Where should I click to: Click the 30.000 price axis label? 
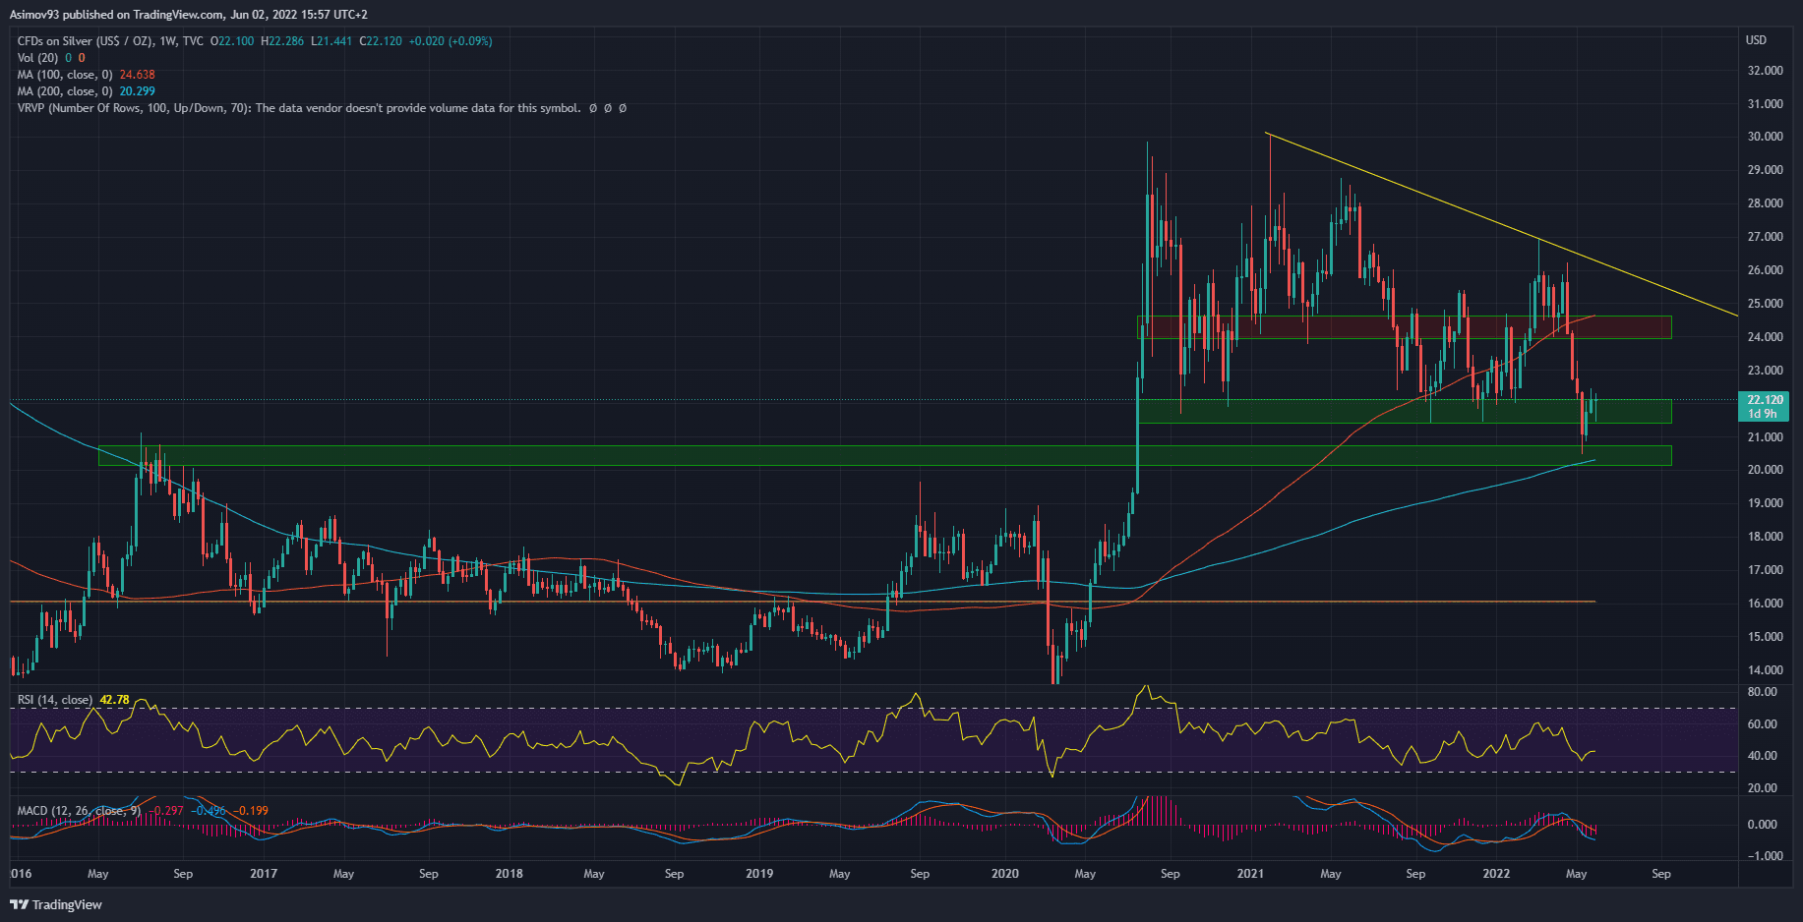pos(1765,137)
